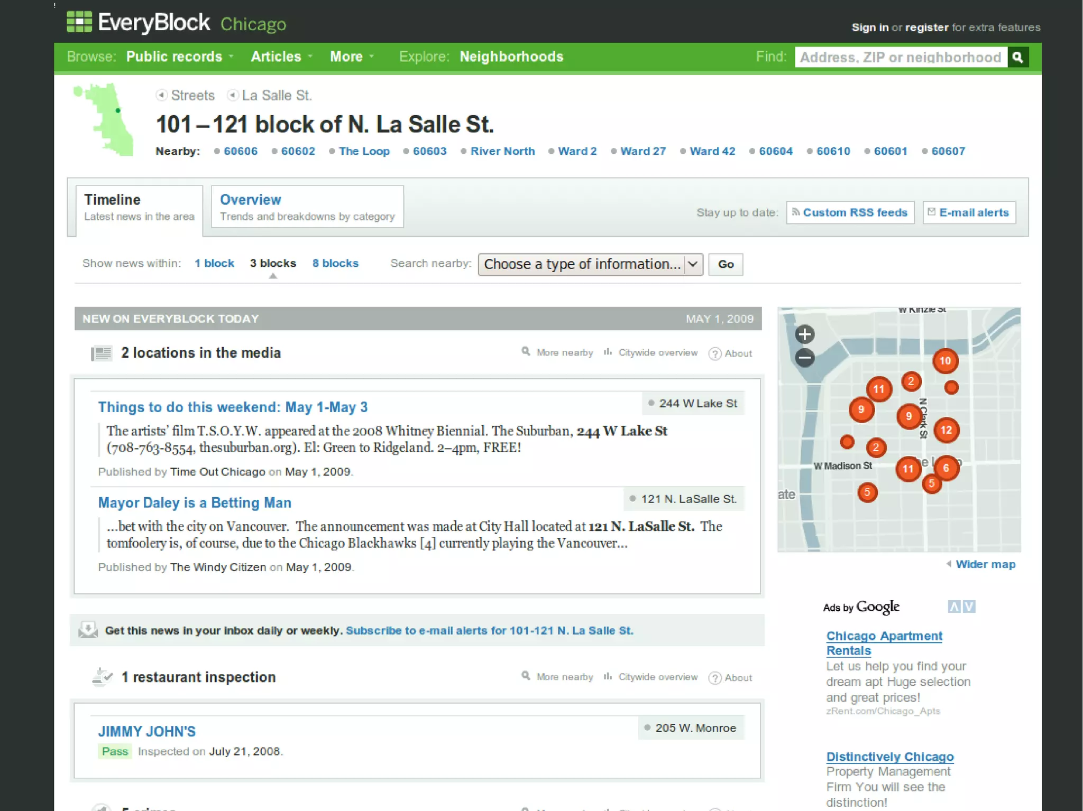Show news within 8 blocks
This screenshot has width=1083, height=811.
pos(335,263)
